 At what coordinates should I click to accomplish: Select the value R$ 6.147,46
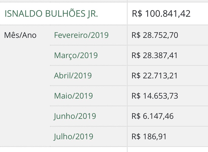click(x=152, y=116)
